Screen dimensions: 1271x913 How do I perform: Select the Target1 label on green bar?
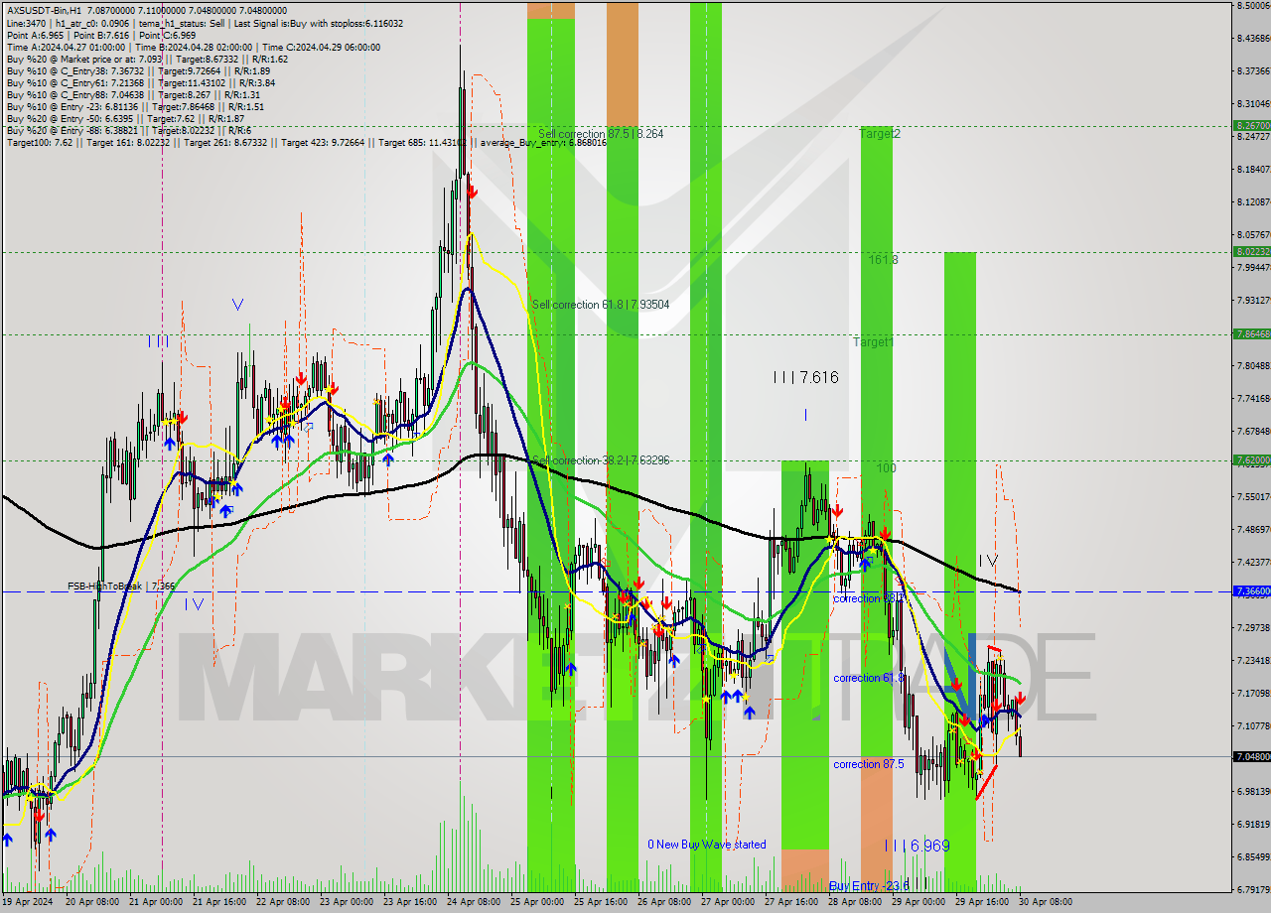[x=873, y=341]
